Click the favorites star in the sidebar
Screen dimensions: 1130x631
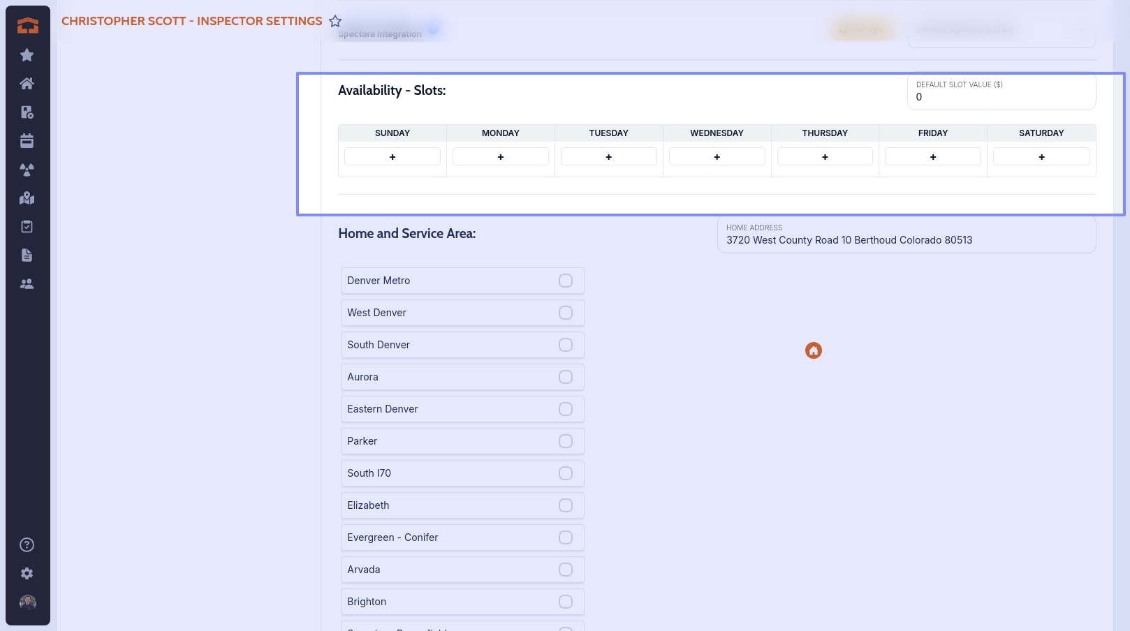[27, 55]
